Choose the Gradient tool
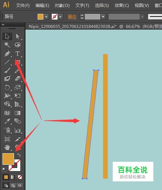This screenshot has width=162, height=190. coord(18,113)
